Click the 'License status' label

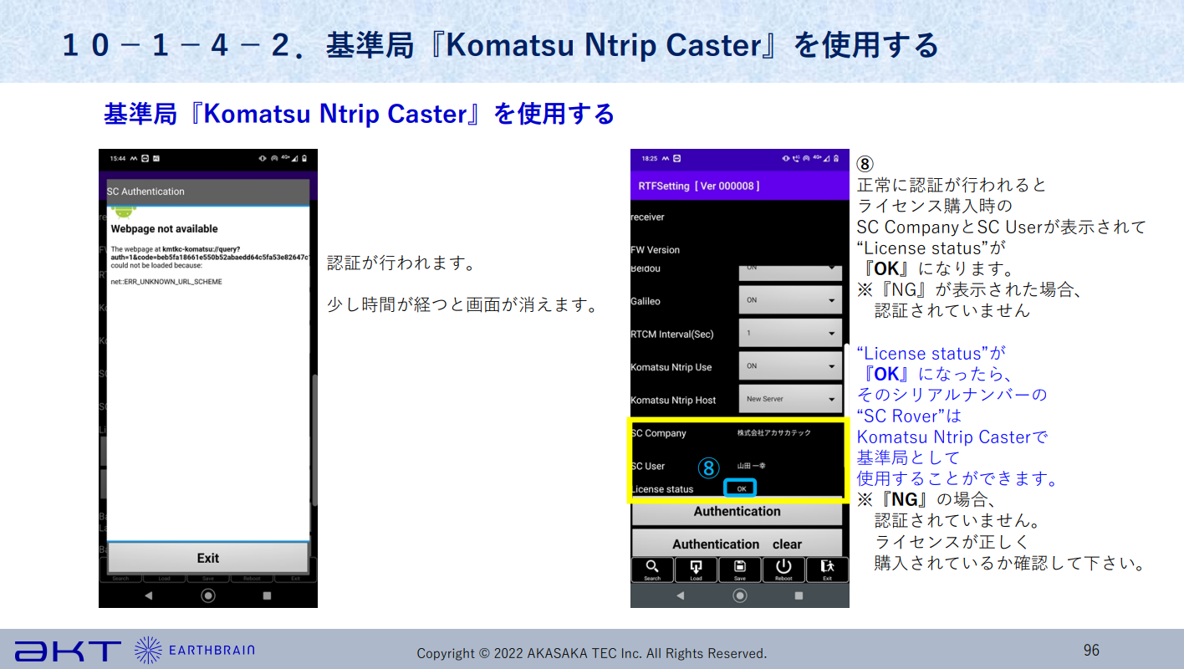coord(662,489)
